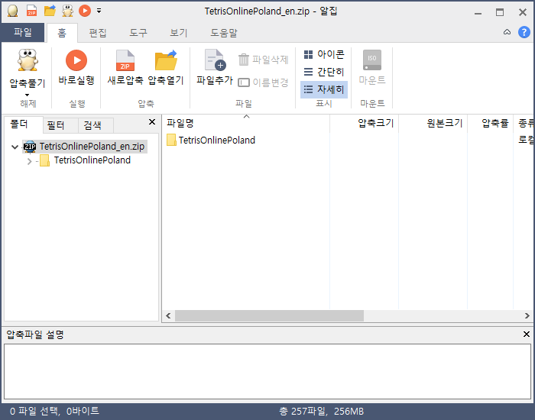Click the orange play icon in quick access toolbar
This screenshot has width=535, height=420.
pyautogui.click(x=85, y=11)
